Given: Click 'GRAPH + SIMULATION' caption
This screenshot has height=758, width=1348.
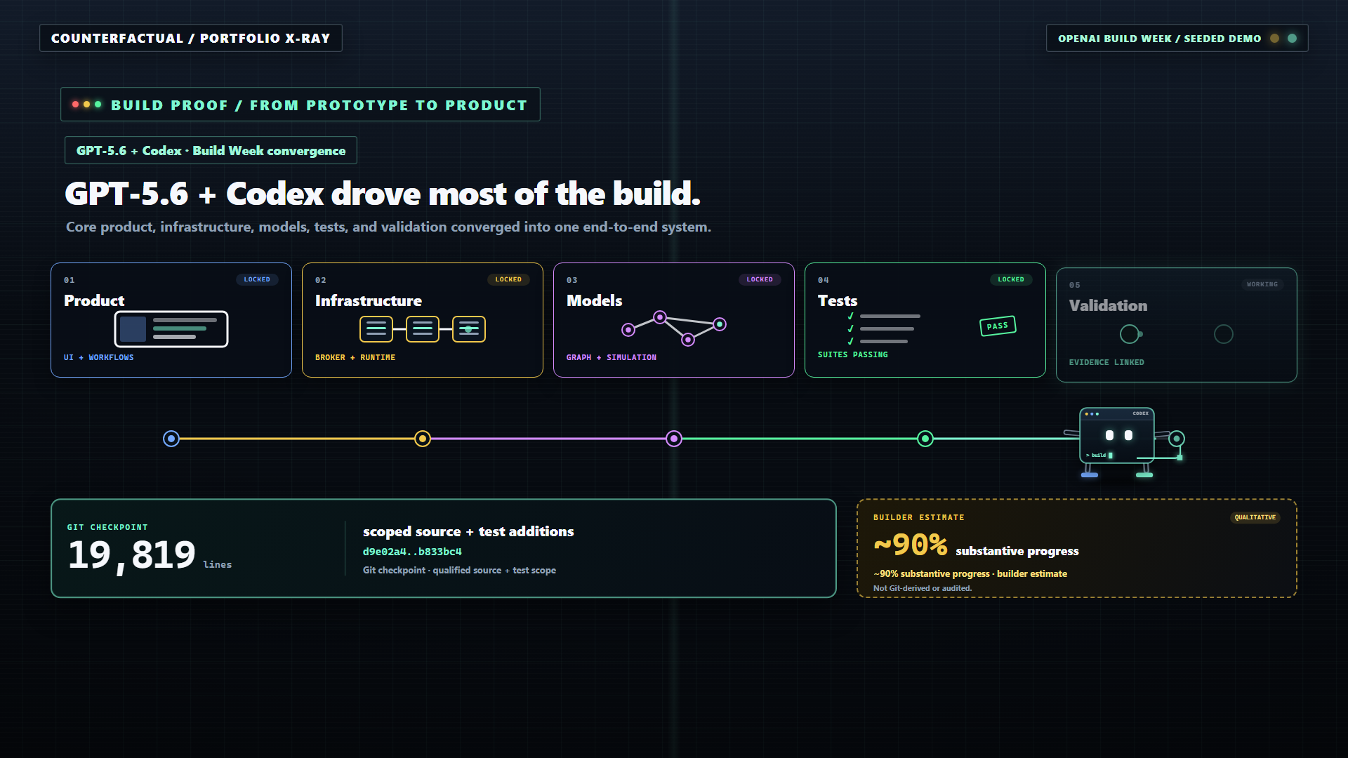Looking at the screenshot, I should point(612,357).
